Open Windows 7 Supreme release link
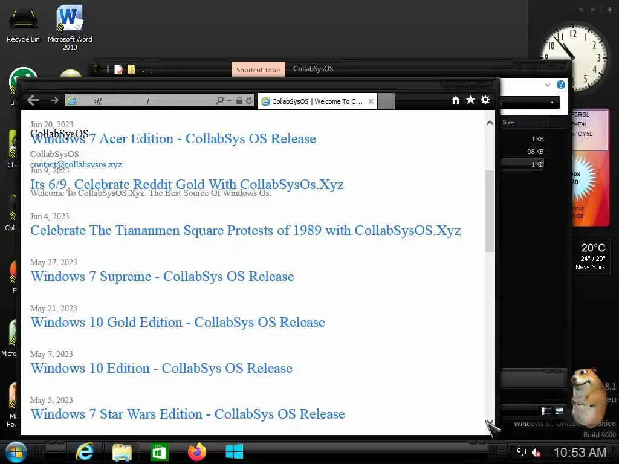Viewport: 619px width, 464px height. point(162,277)
